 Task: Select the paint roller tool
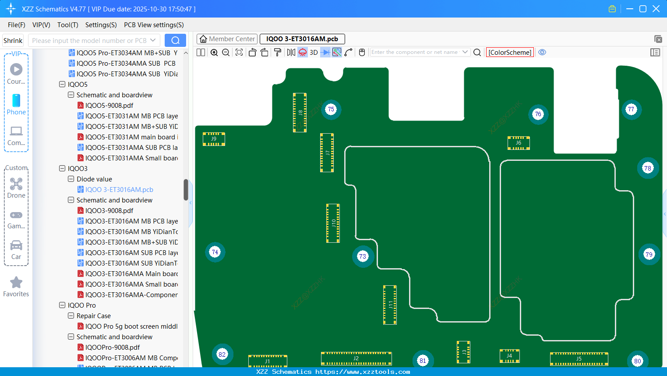tap(278, 53)
